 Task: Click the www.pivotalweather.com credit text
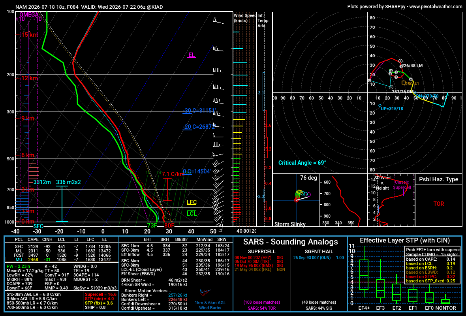[x=436, y=7]
